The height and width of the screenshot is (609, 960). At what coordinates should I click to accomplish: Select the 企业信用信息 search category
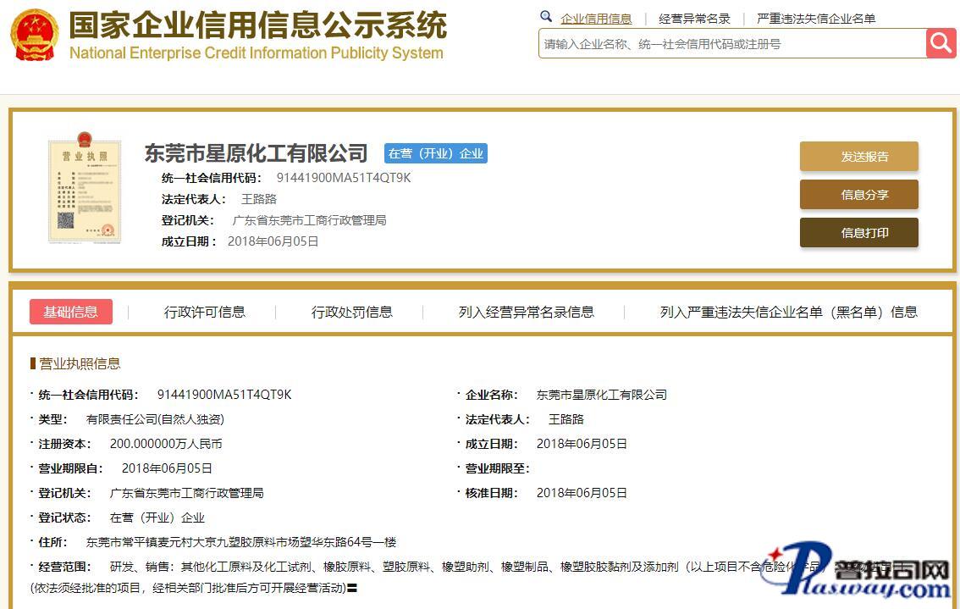[596, 19]
